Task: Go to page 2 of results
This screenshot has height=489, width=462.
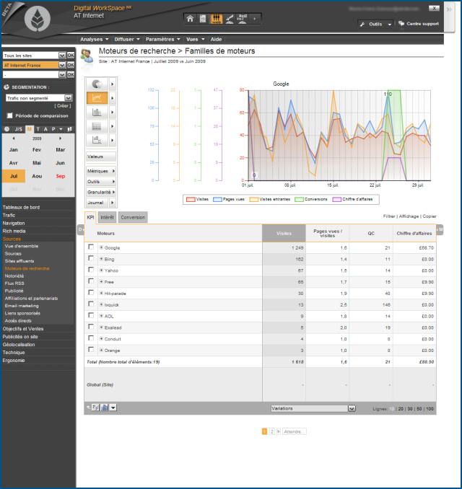Action: pos(272,431)
